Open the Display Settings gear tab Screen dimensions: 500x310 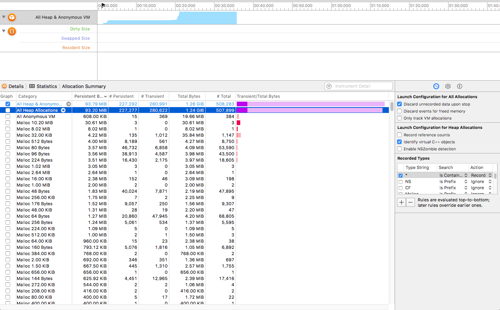pyautogui.click(x=448, y=86)
